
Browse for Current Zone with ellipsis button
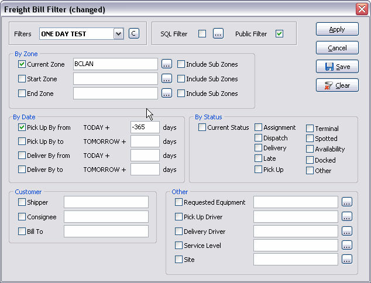pos(167,64)
